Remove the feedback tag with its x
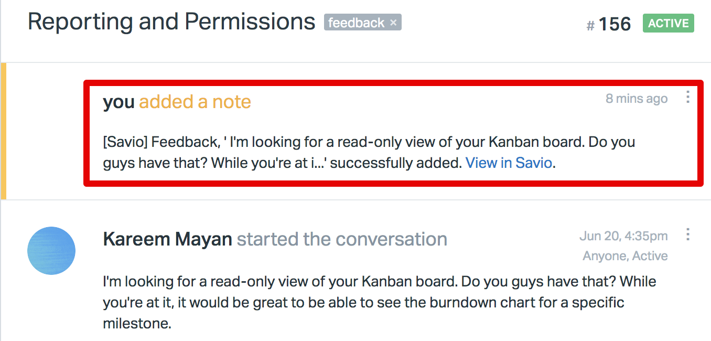 (394, 23)
